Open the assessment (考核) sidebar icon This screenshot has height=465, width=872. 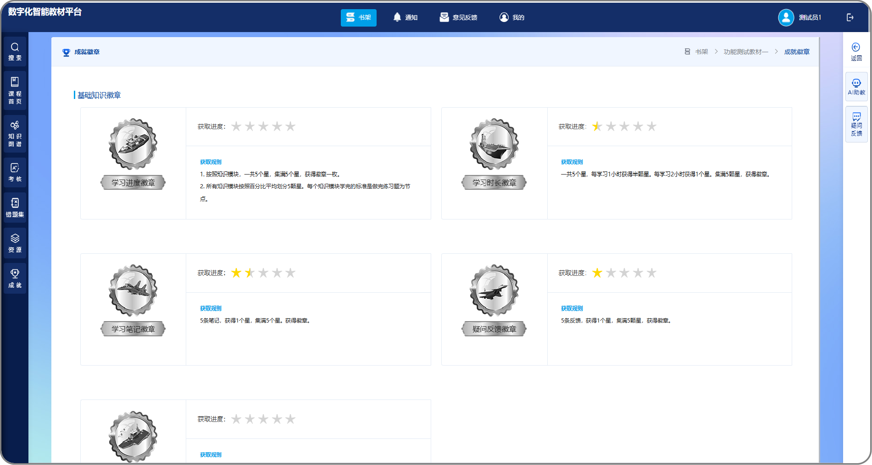(15, 173)
